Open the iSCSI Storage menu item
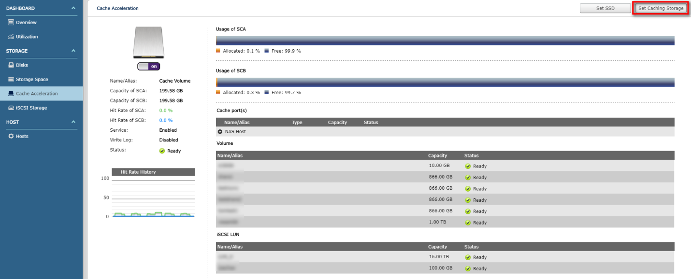Image resolution: width=691 pixels, height=279 pixels. (31, 108)
